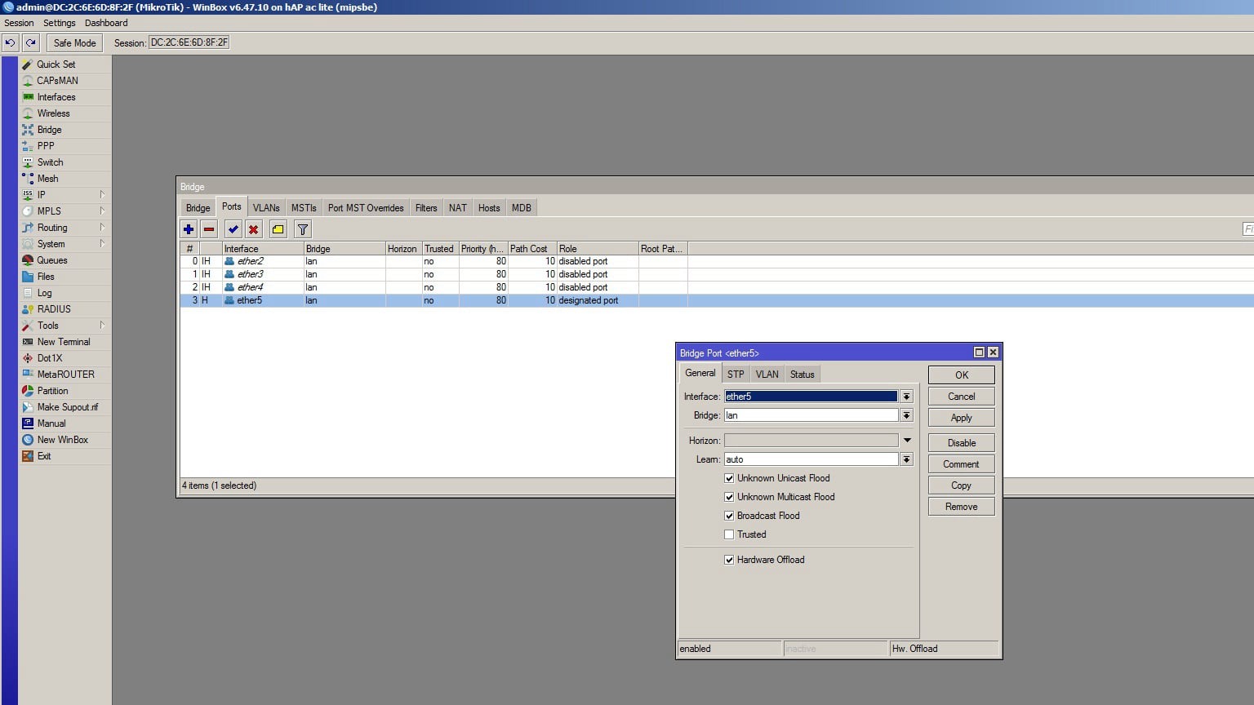The height and width of the screenshot is (705, 1254).
Task: Click the blue checkmark Enable icon
Action: tap(233, 229)
